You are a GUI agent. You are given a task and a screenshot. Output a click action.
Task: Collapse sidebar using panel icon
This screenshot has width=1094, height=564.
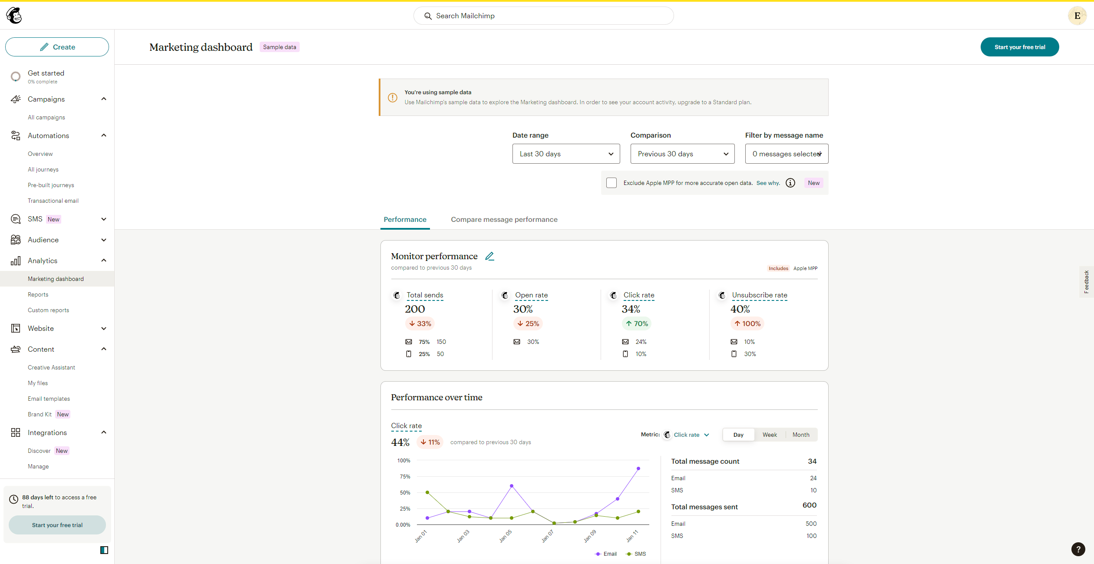(x=104, y=550)
